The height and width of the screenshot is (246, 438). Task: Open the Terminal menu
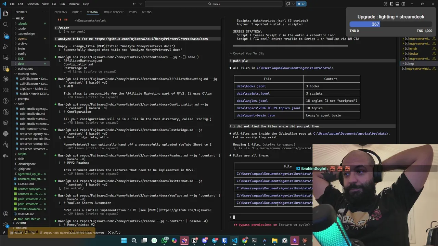coord(74,4)
